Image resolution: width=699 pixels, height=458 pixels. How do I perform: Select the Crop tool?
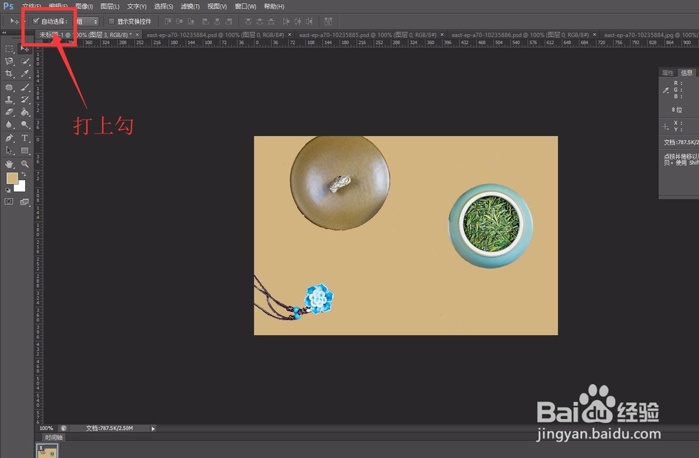coord(9,74)
